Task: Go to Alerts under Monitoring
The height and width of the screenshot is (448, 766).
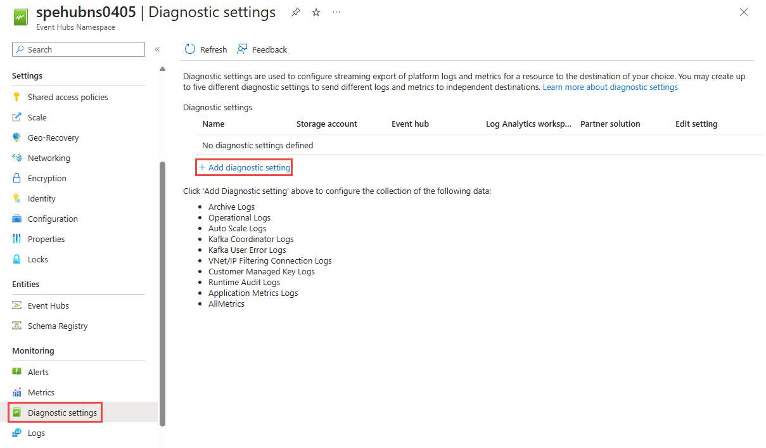Action: [x=38, y=372]
